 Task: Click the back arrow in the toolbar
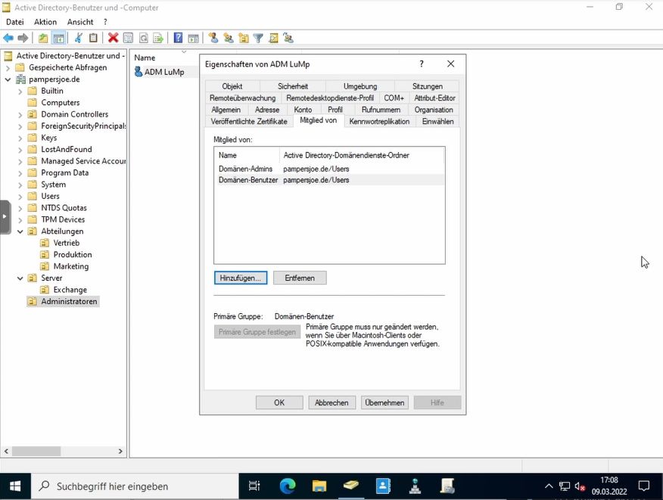[x=8, y=38]
